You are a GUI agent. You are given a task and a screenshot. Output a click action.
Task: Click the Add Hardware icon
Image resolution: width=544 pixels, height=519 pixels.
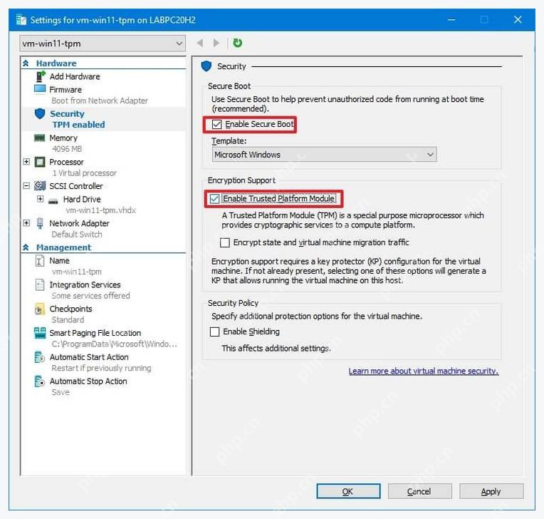pyautogui.click(x=41, y=76)
